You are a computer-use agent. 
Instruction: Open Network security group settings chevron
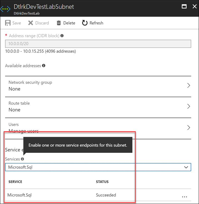click(x=188, y=86)
